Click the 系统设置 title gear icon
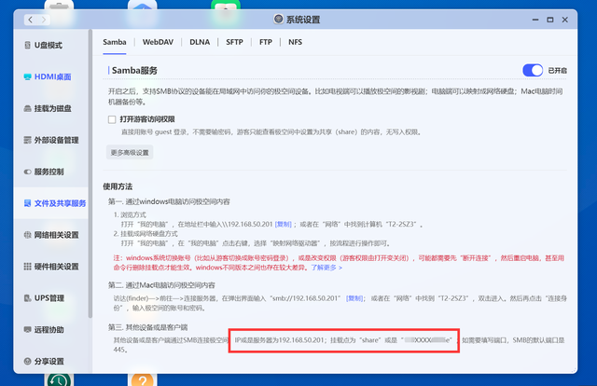 279,19
